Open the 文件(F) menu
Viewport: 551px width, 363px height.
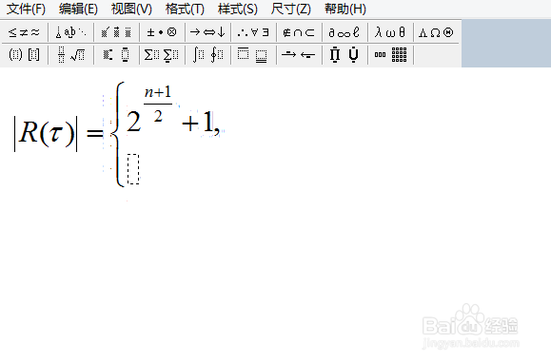(26, 9)
